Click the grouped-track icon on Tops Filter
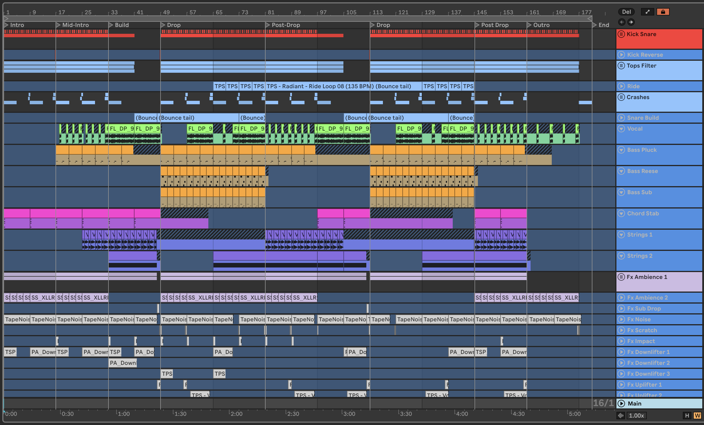Viewport: 704px width, 425px height. 621,66
